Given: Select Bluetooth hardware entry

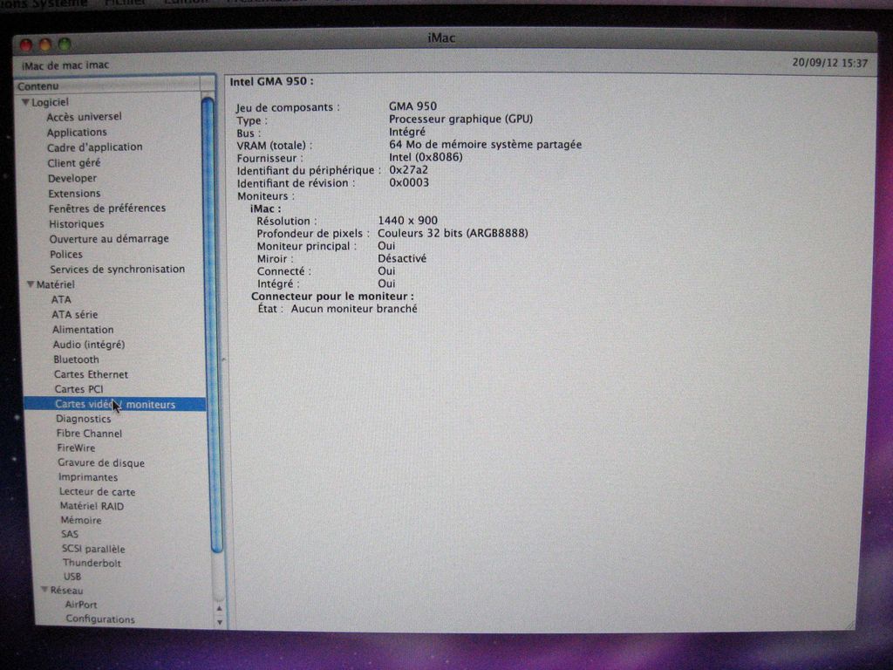Looking at the screenshot, I should pos(77,359).
